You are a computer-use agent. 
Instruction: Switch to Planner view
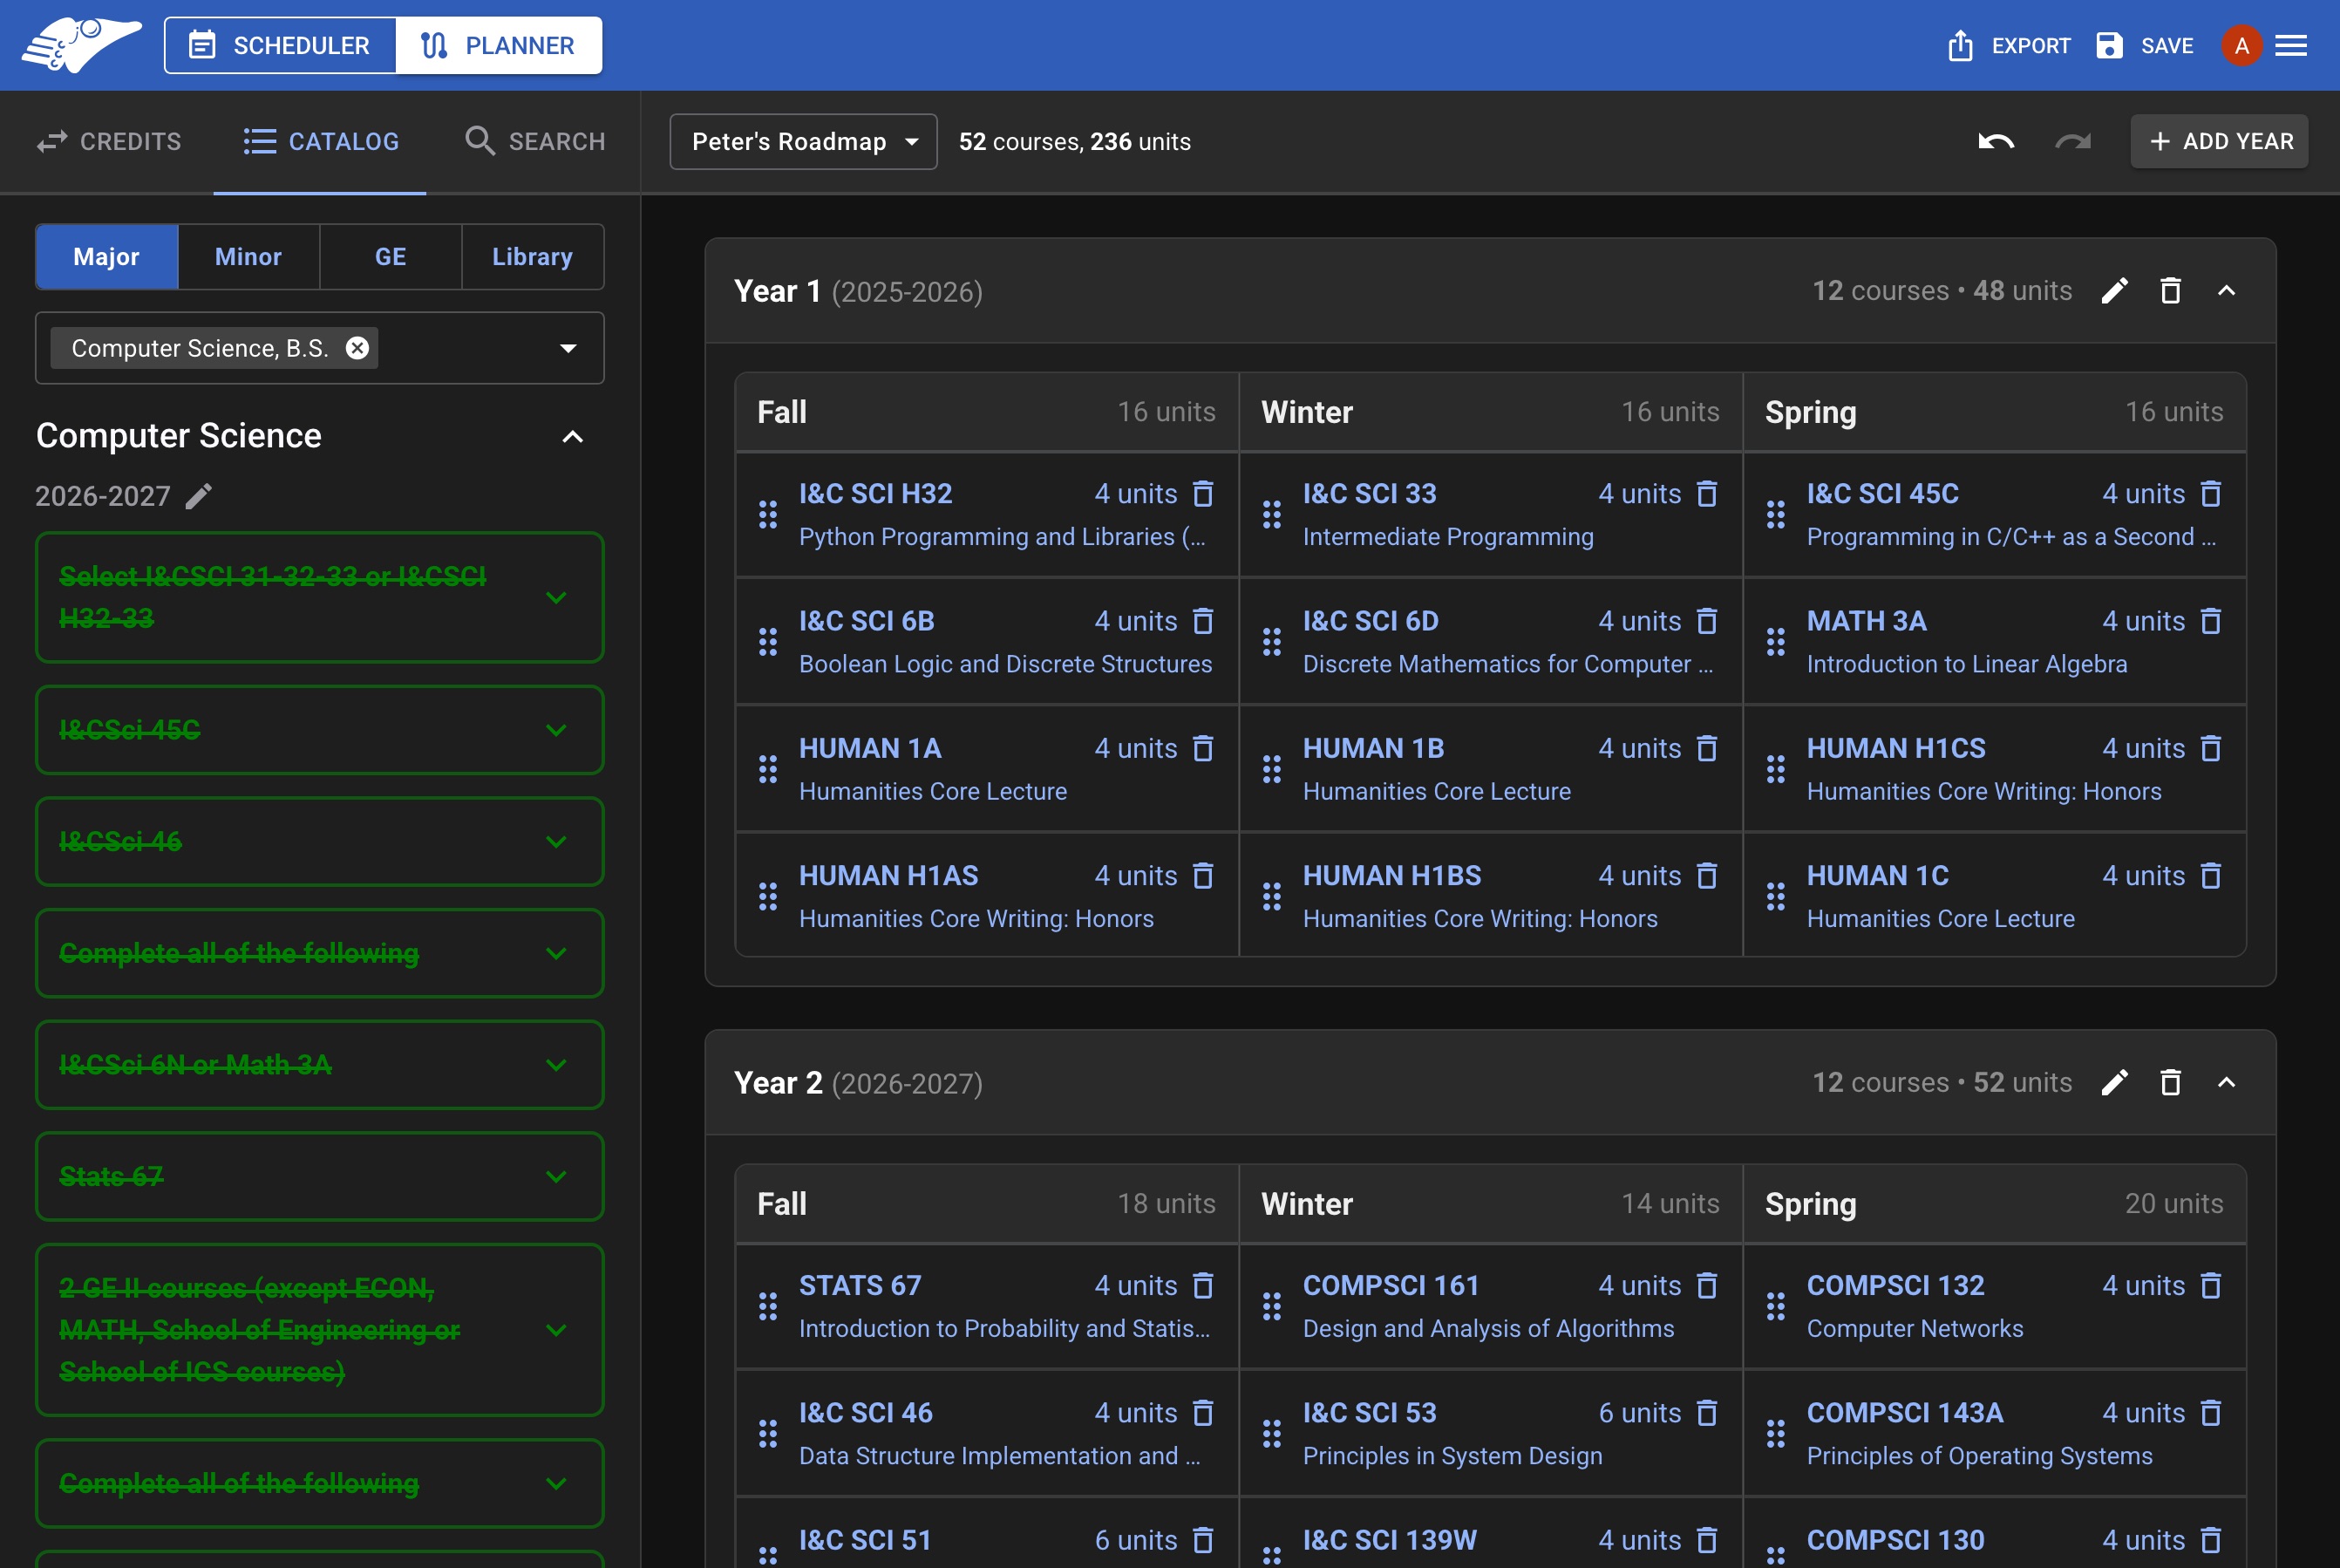pos(499,45)
